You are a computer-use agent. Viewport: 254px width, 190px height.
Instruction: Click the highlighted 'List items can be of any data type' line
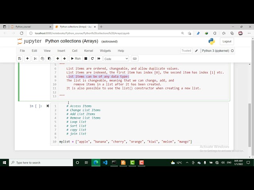98,76
